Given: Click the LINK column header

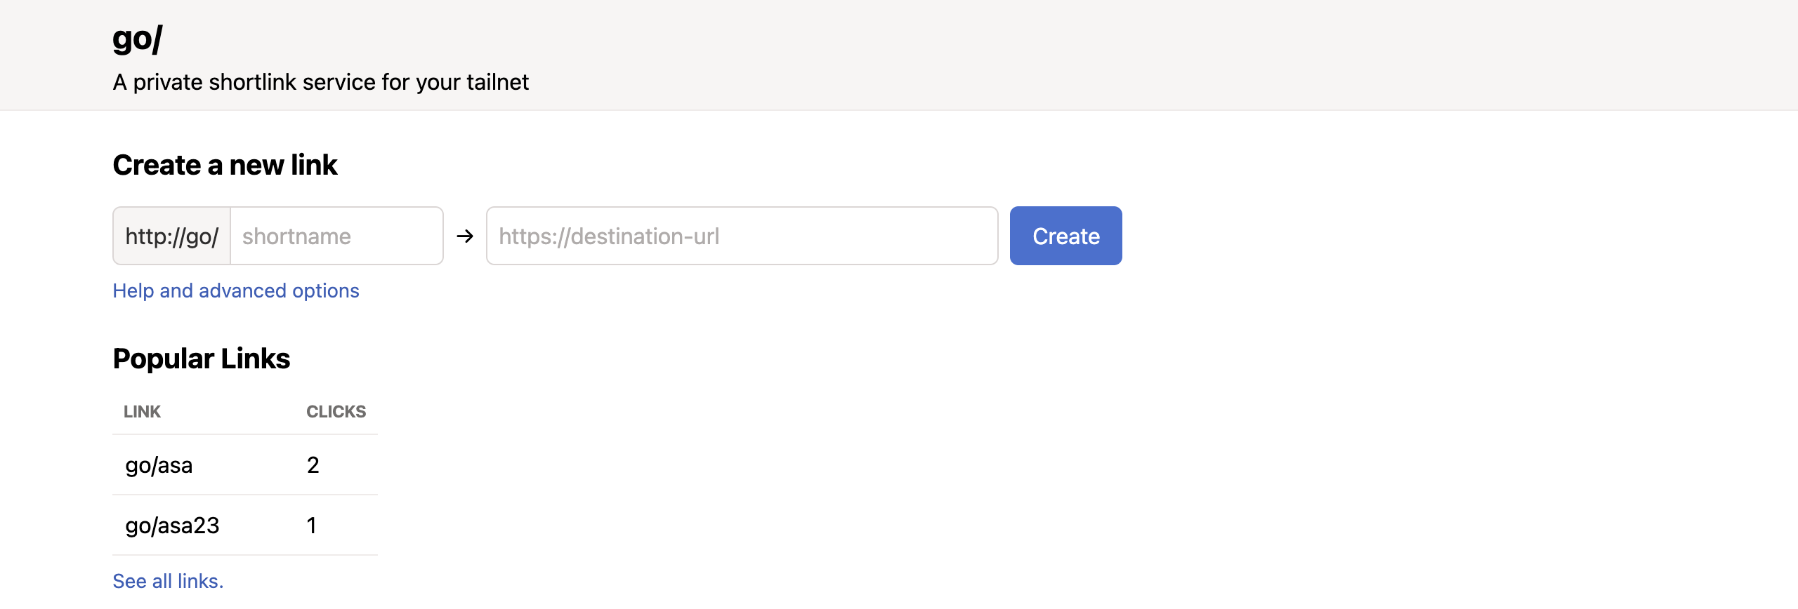Looking at the screenshot, I should pyautogui.click(x=142, y=412).
